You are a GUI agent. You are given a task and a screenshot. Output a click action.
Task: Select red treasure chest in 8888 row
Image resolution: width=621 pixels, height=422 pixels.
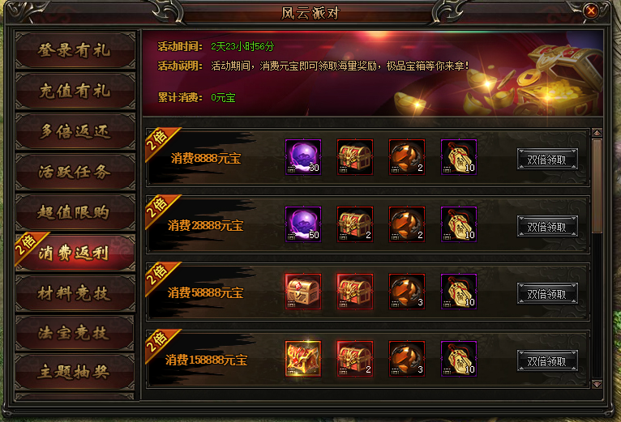(x=355, y=157)
